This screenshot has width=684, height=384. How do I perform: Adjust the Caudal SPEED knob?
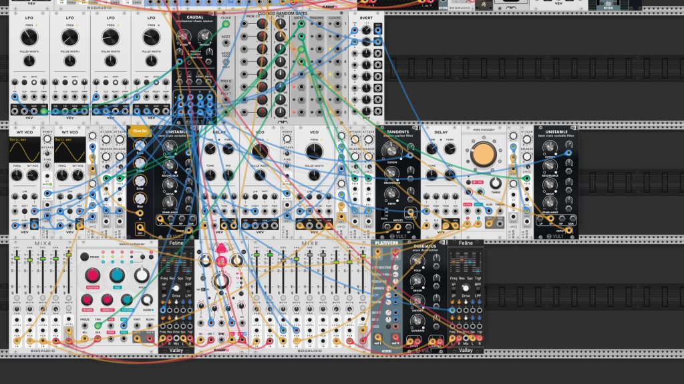184,37
